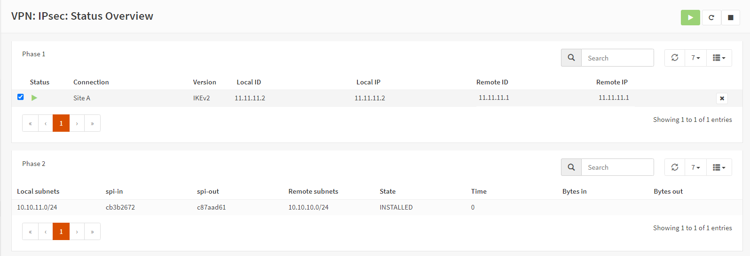This screenshot has width=750, height=256.
Task: Go to next page in Phase 1
Action: [x=77, y=123]
